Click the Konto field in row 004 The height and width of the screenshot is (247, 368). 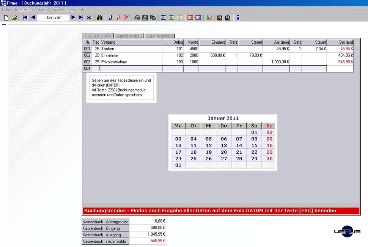[x=191, y=69]
